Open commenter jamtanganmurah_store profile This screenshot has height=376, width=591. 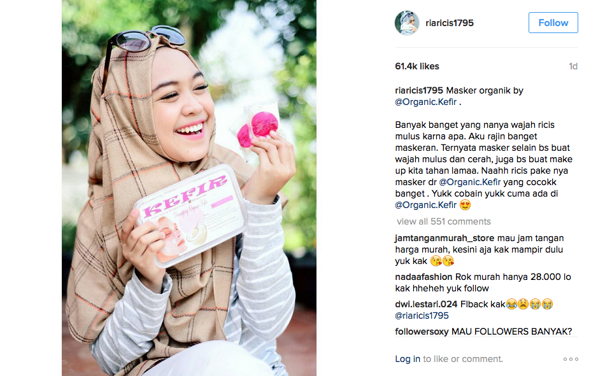click(445, 238)
